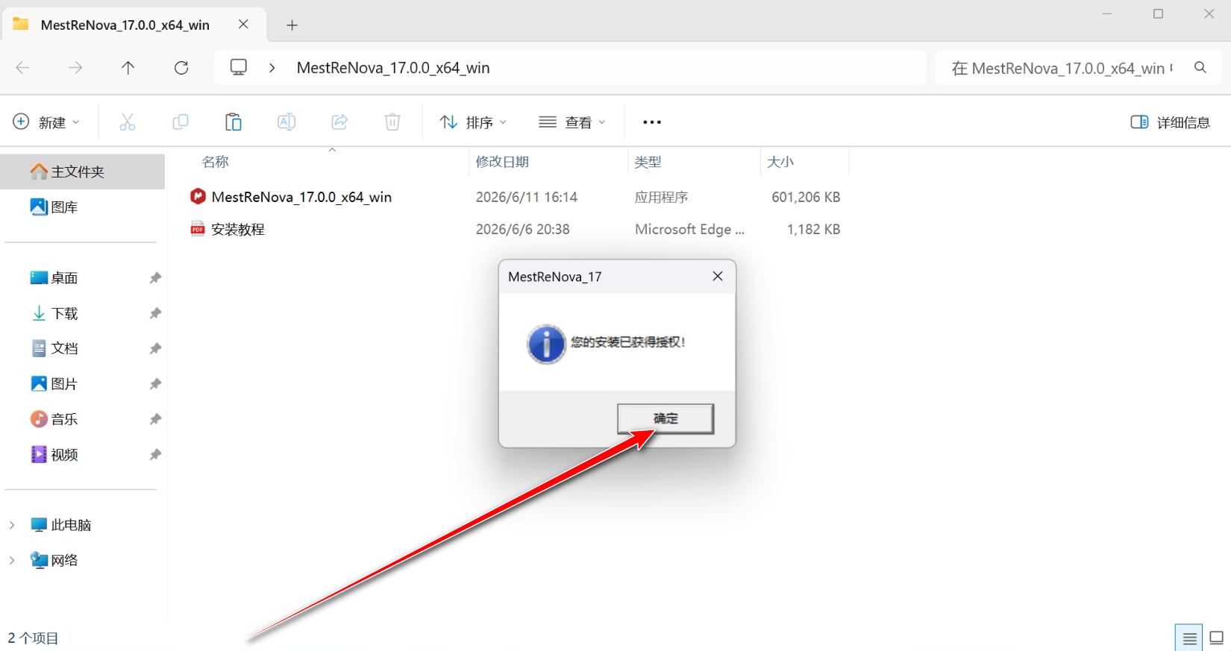Click the 2 个项目 status bar text

[x=34, y=638]
